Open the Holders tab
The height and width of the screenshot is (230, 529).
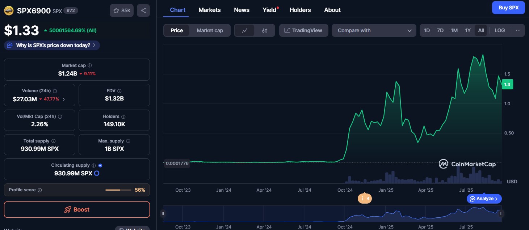301,10
